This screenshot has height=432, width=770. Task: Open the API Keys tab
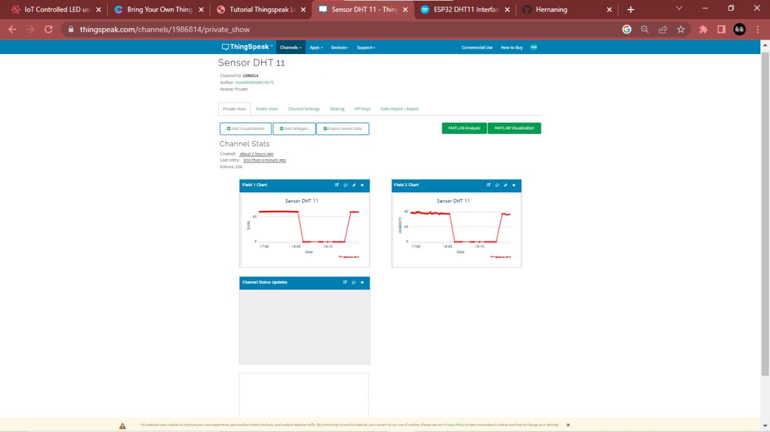[x=362, y=109]
